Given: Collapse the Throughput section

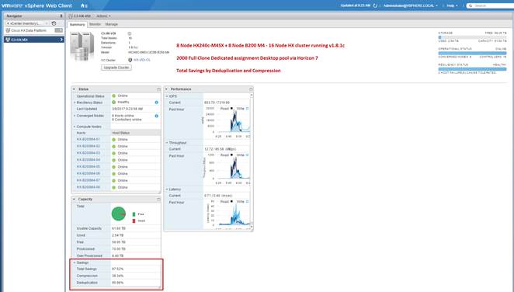Looking at the screenshot, I should 167,143.
